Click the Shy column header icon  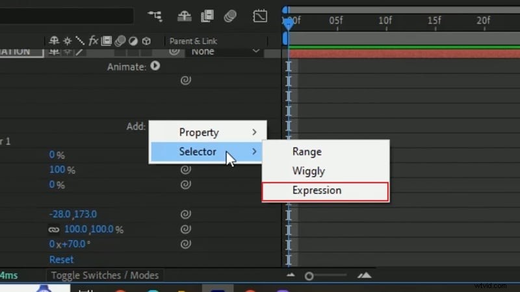54,41
